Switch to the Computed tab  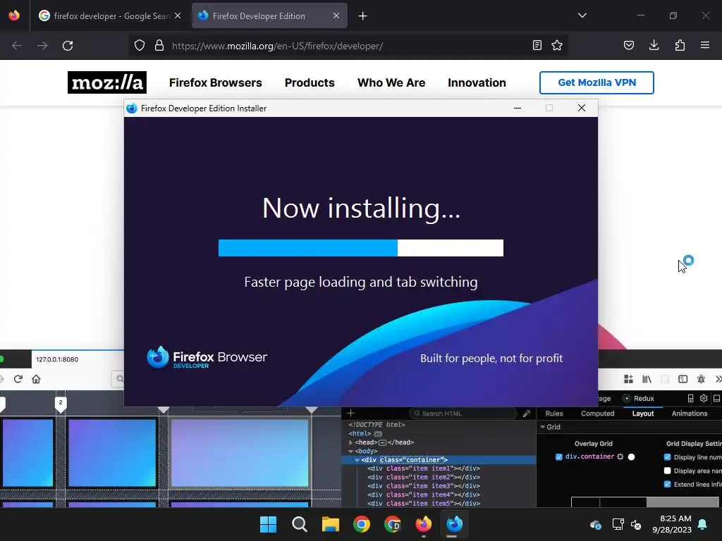pyautogui.click(x=598, y=413)
